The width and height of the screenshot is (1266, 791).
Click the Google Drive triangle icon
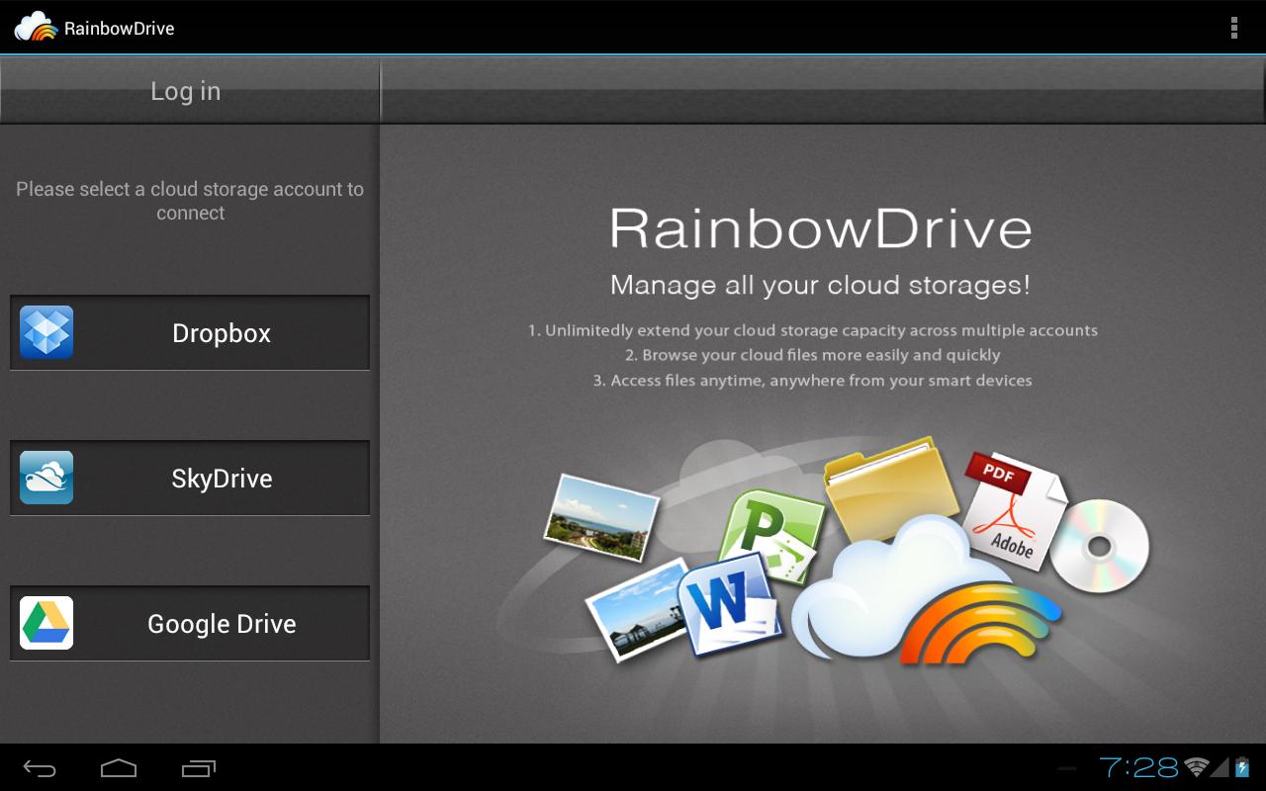[x=46, y=623]
